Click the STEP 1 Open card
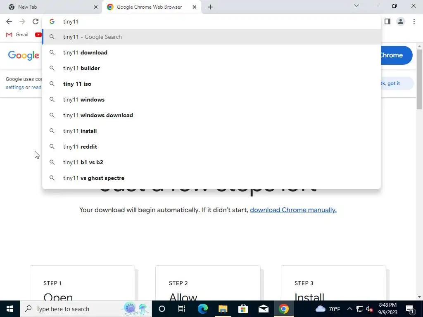 [x=82, y=283]
